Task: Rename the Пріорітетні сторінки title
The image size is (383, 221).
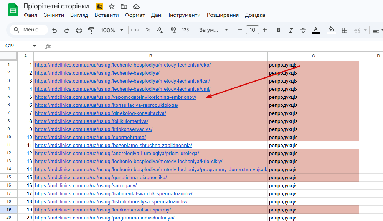Action: (x=56, y=7)
